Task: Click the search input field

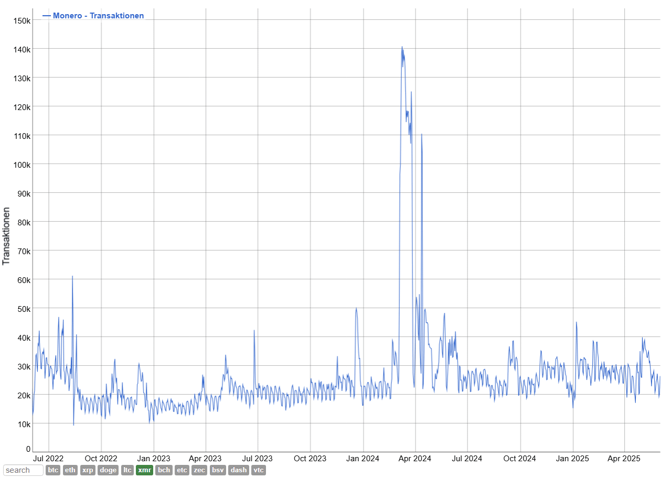Action: [x=23, y=470]
